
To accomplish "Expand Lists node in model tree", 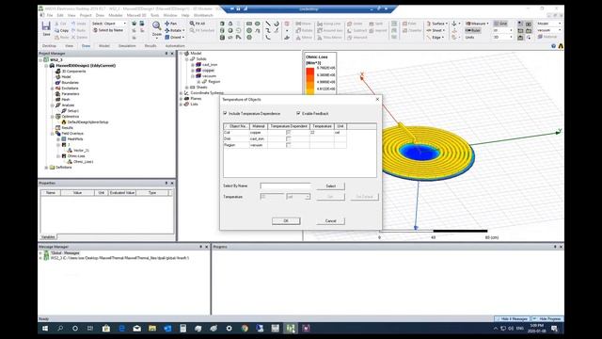I will pyautogui.click(x=182, y=105).
